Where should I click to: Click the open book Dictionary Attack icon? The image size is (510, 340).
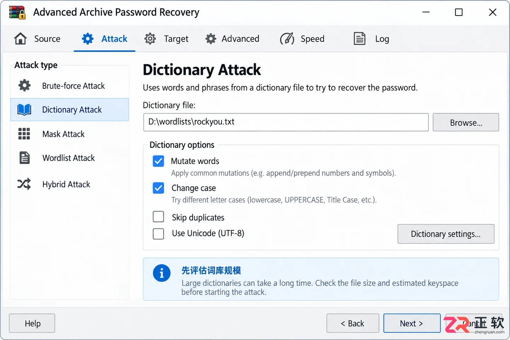tap(24, 110)
